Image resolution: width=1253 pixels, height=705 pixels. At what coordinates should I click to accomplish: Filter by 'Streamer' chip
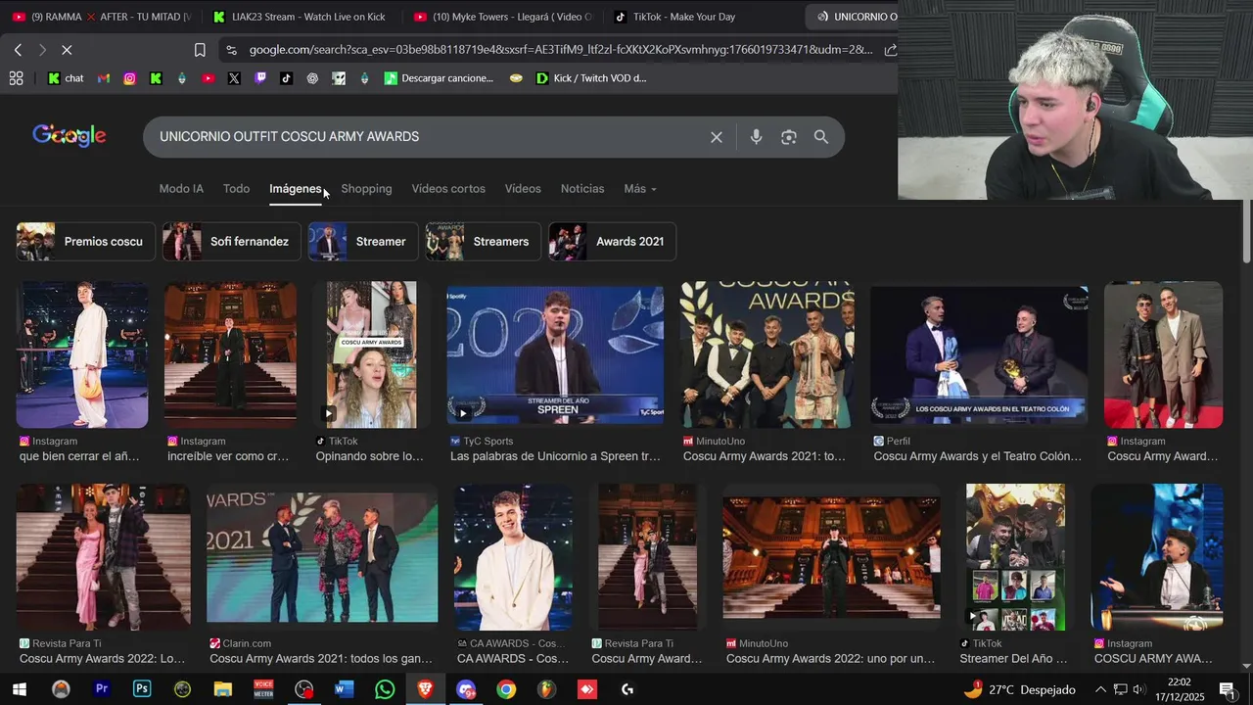pyautogui.click(x=363, y=242)
